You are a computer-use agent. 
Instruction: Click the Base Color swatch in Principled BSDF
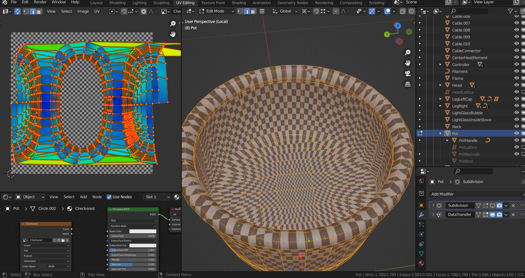pos(143,231)
